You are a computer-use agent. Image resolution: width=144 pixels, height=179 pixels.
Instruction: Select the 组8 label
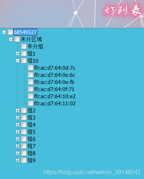pyautogui.click(x=32, y=153)
